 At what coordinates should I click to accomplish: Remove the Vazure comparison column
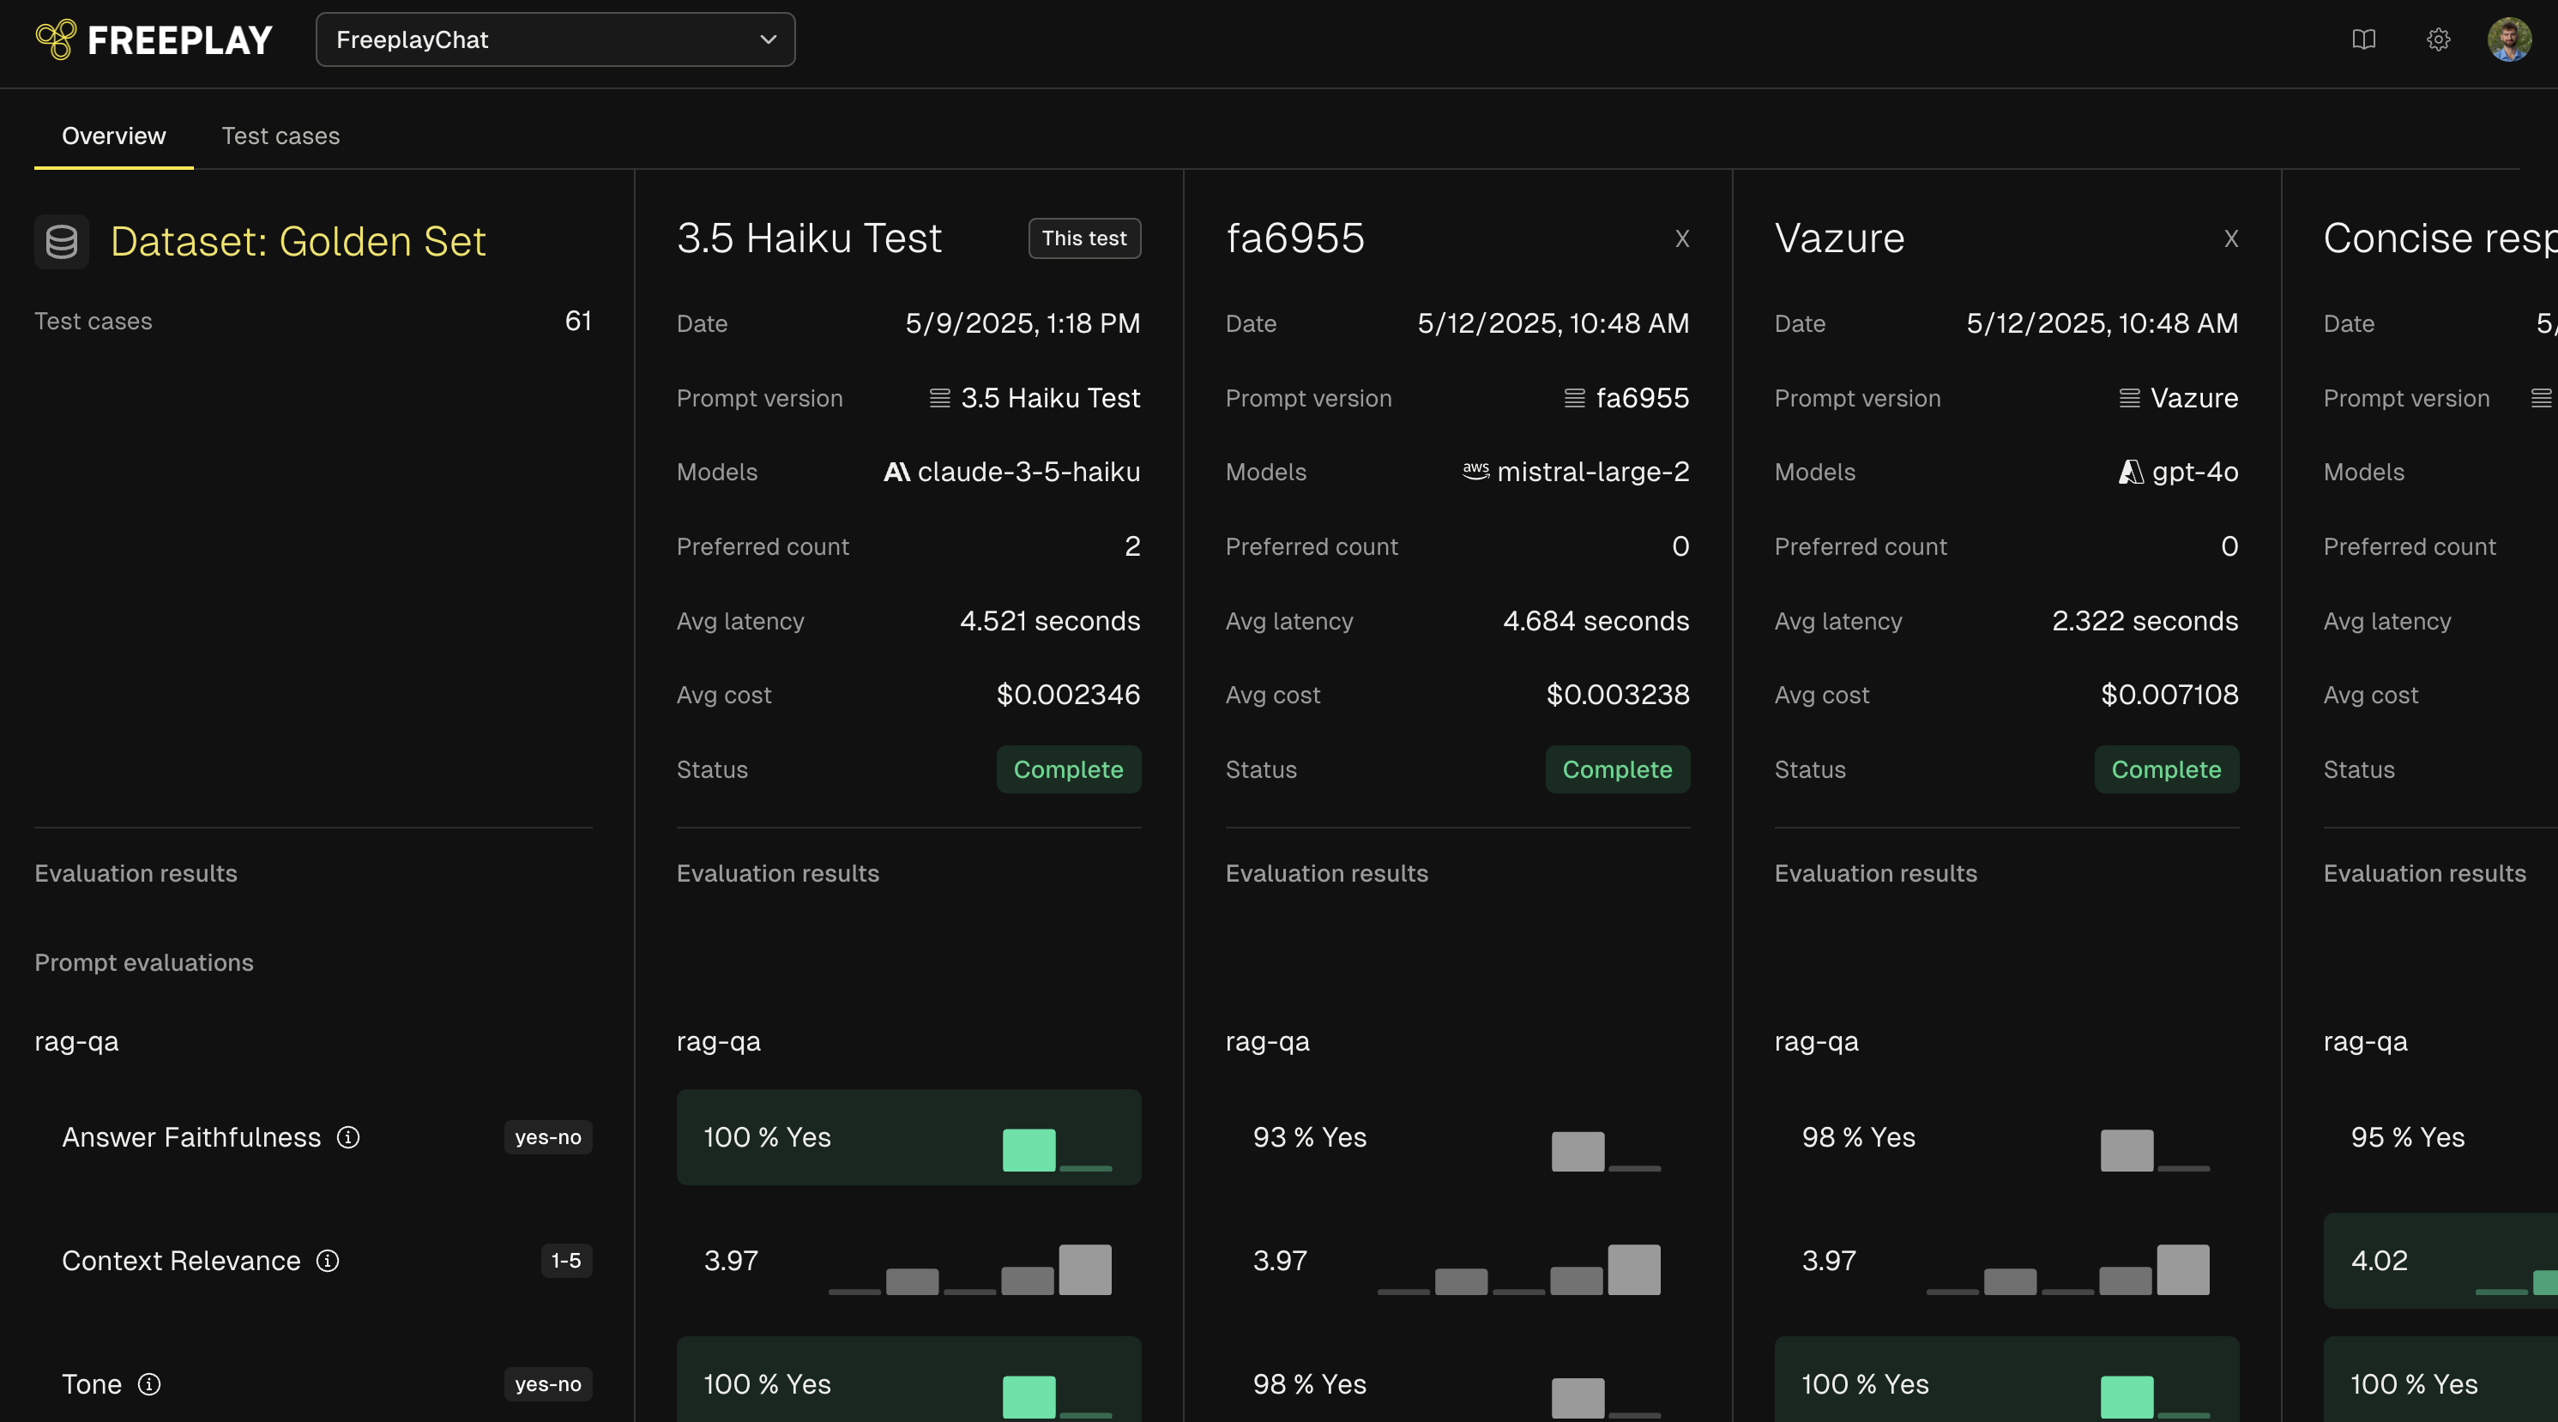click(2230, 238)
